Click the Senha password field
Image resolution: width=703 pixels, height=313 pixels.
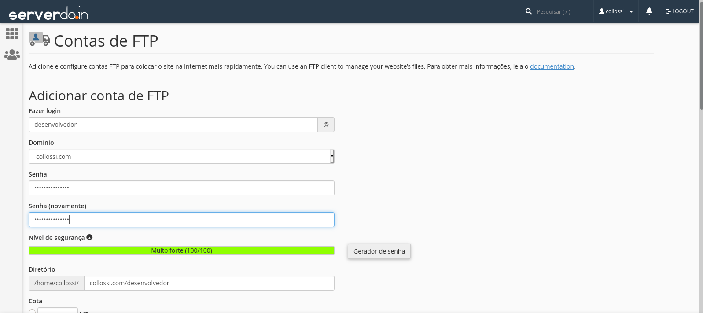(x=181, y=188)
